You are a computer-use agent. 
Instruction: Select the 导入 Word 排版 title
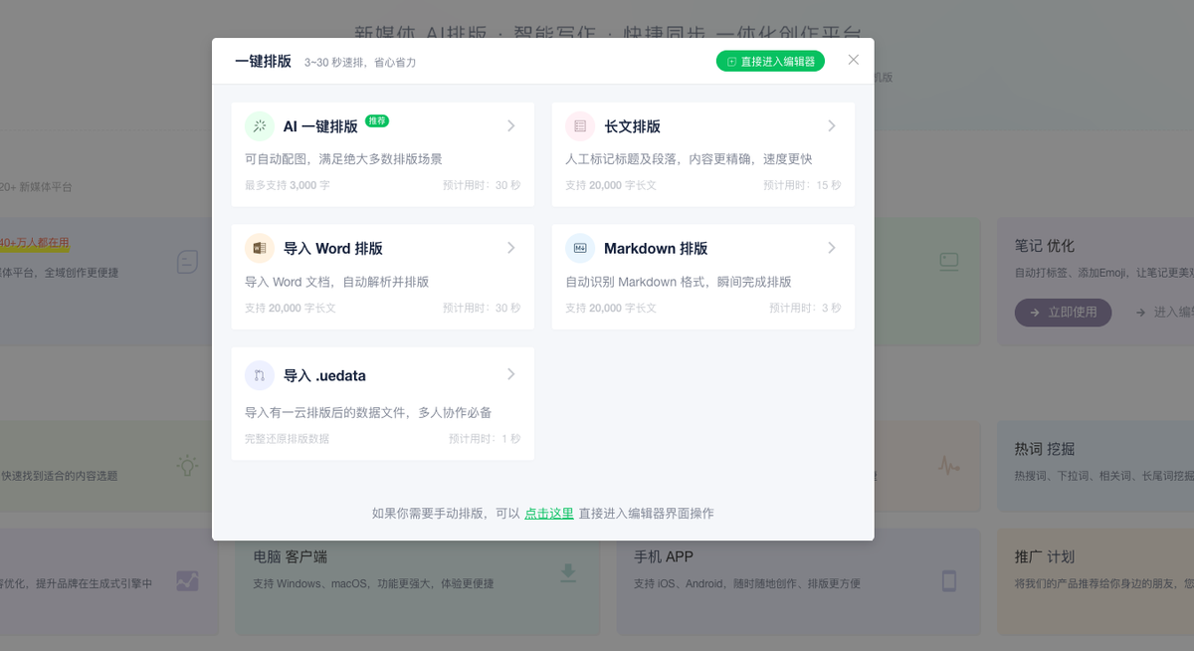[333, 248]
